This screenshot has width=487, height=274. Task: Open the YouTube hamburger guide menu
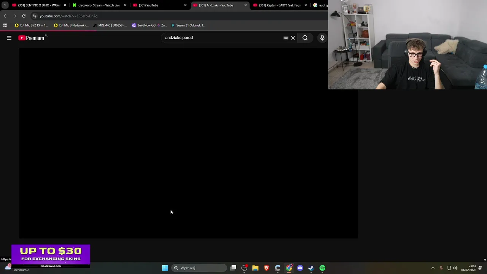(9, 38)
